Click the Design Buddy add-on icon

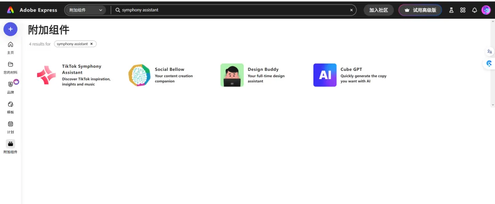click(x=232, y=75)
